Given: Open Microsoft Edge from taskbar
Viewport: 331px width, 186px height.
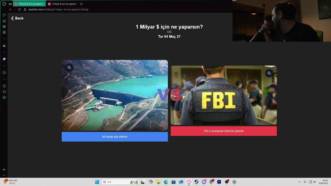Looking at the screenshot, I should [166, 182].
